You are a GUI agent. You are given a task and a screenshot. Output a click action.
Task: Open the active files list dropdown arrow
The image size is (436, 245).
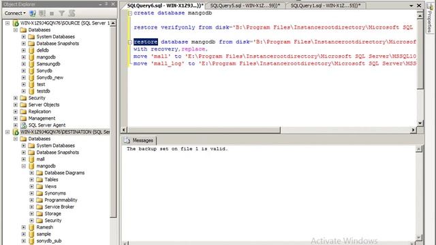point(411,5)
